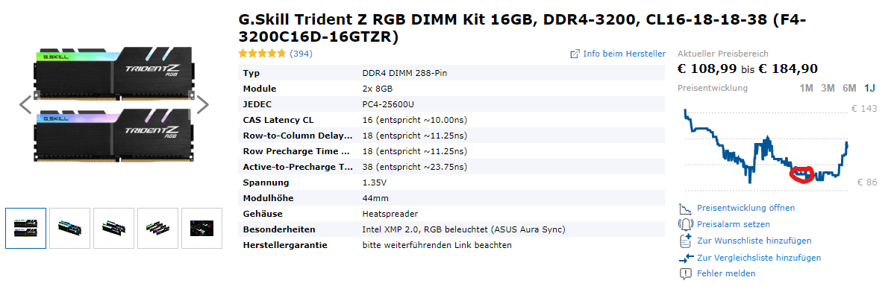Click the bell icon for Preisalarm setzen
This screenshot has height=289, width=894.
[685, 224]
